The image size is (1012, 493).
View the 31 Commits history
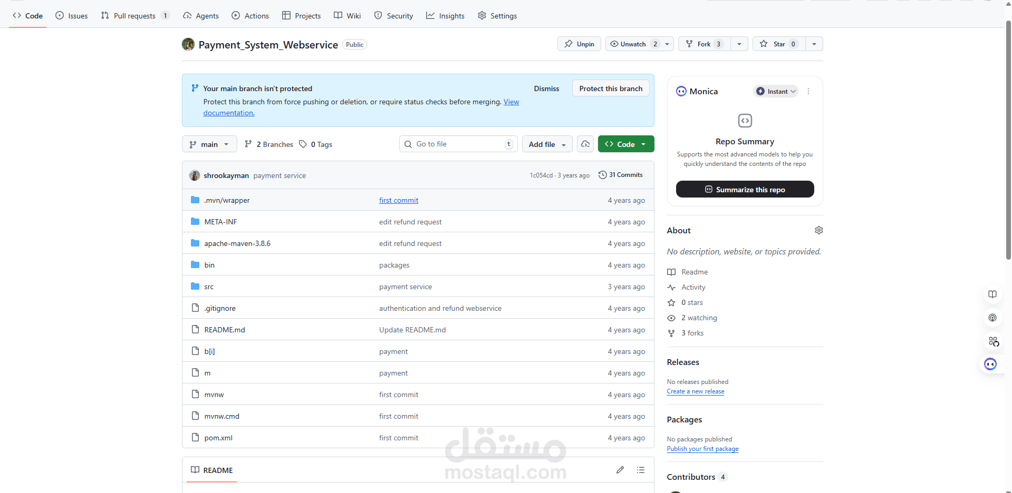(x=621, y=175)
